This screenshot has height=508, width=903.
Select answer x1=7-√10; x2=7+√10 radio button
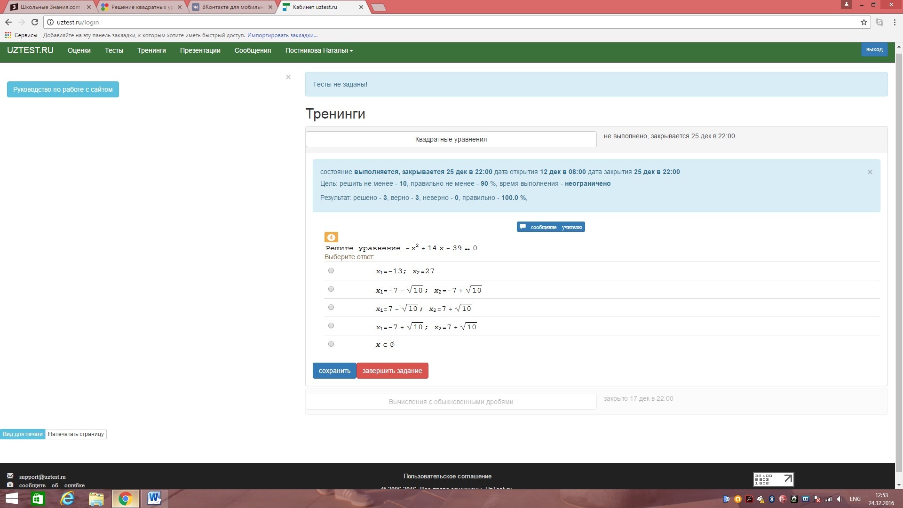pos(331,307)
